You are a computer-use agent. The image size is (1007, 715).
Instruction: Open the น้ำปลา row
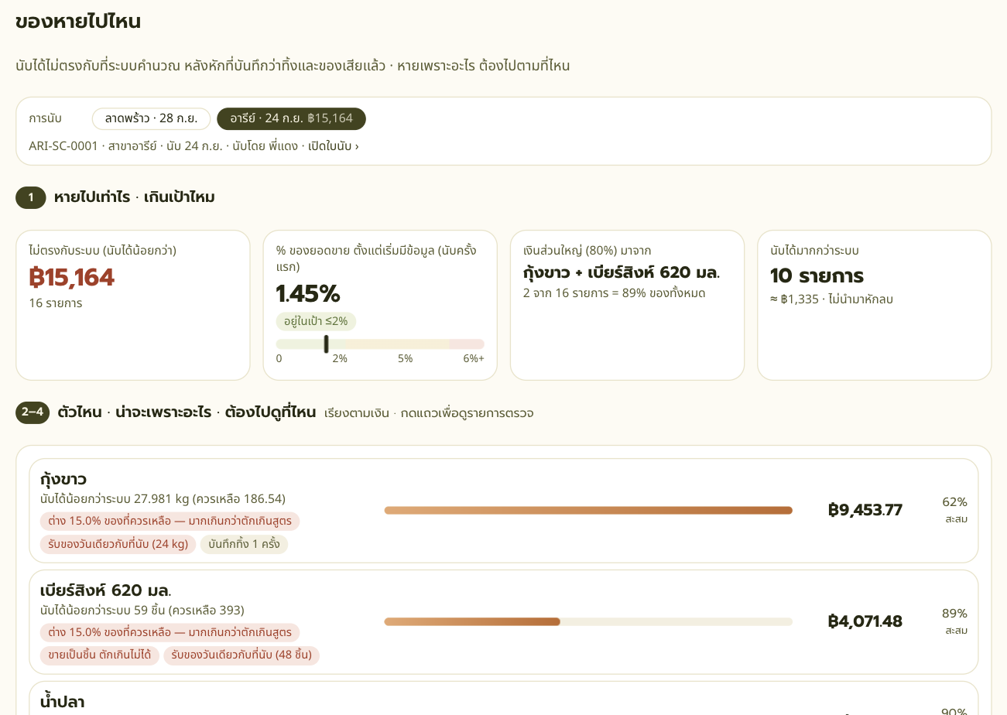[x=504, y=699]
